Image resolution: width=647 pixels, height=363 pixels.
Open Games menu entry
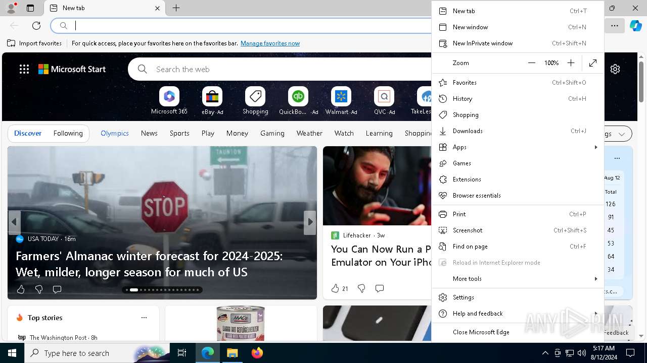pos(518,163)
